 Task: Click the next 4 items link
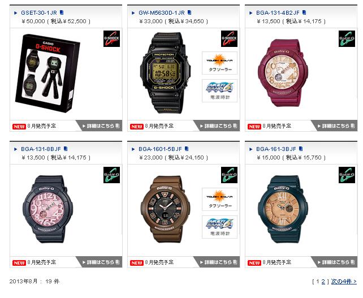344,282
